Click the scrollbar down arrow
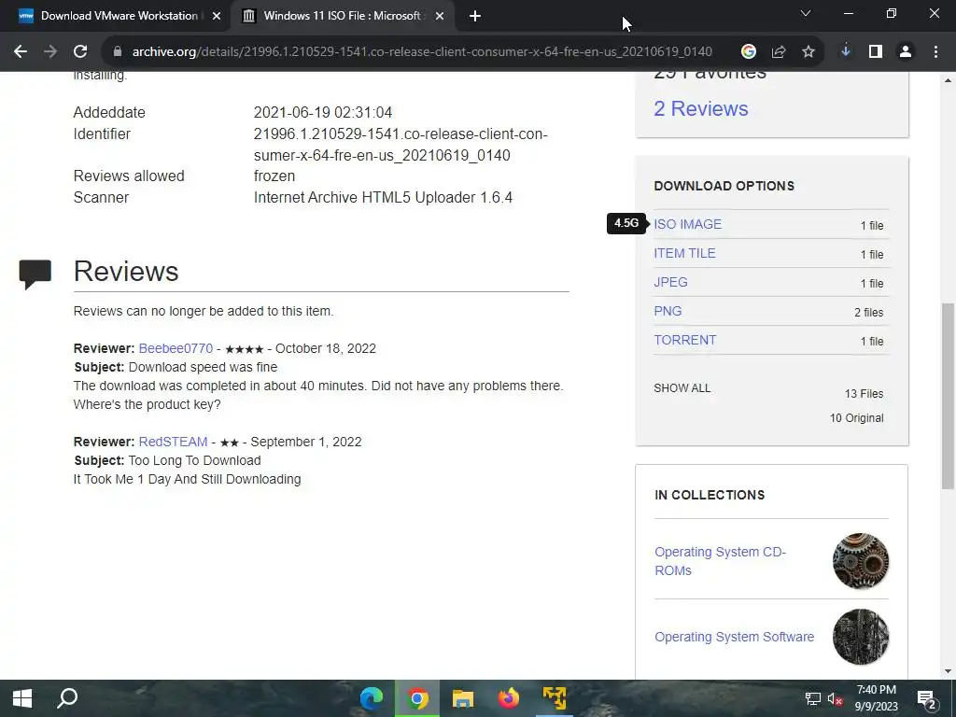Viewport: 956px width, 717px height. tap(949, 672)
